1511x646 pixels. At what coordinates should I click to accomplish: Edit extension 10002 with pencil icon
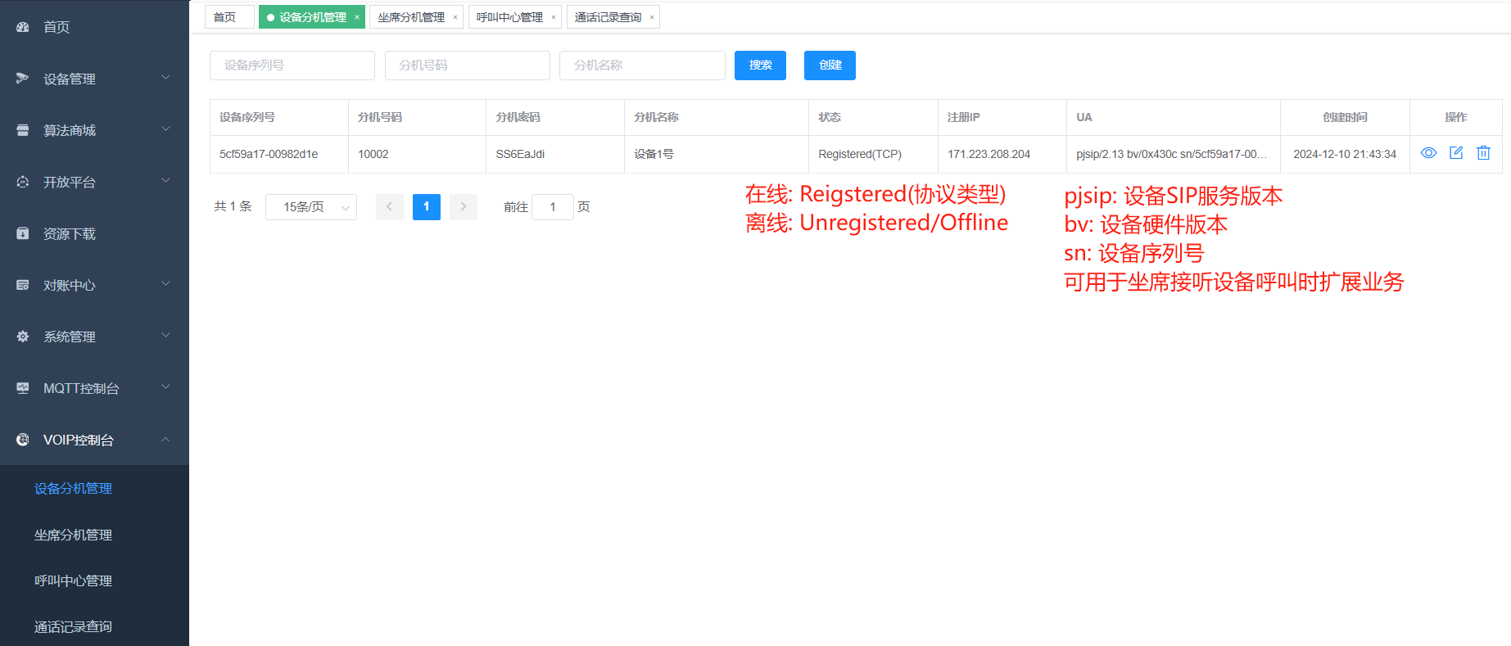(1456, 153)
